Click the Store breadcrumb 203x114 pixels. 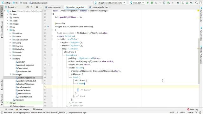[23, 3]
